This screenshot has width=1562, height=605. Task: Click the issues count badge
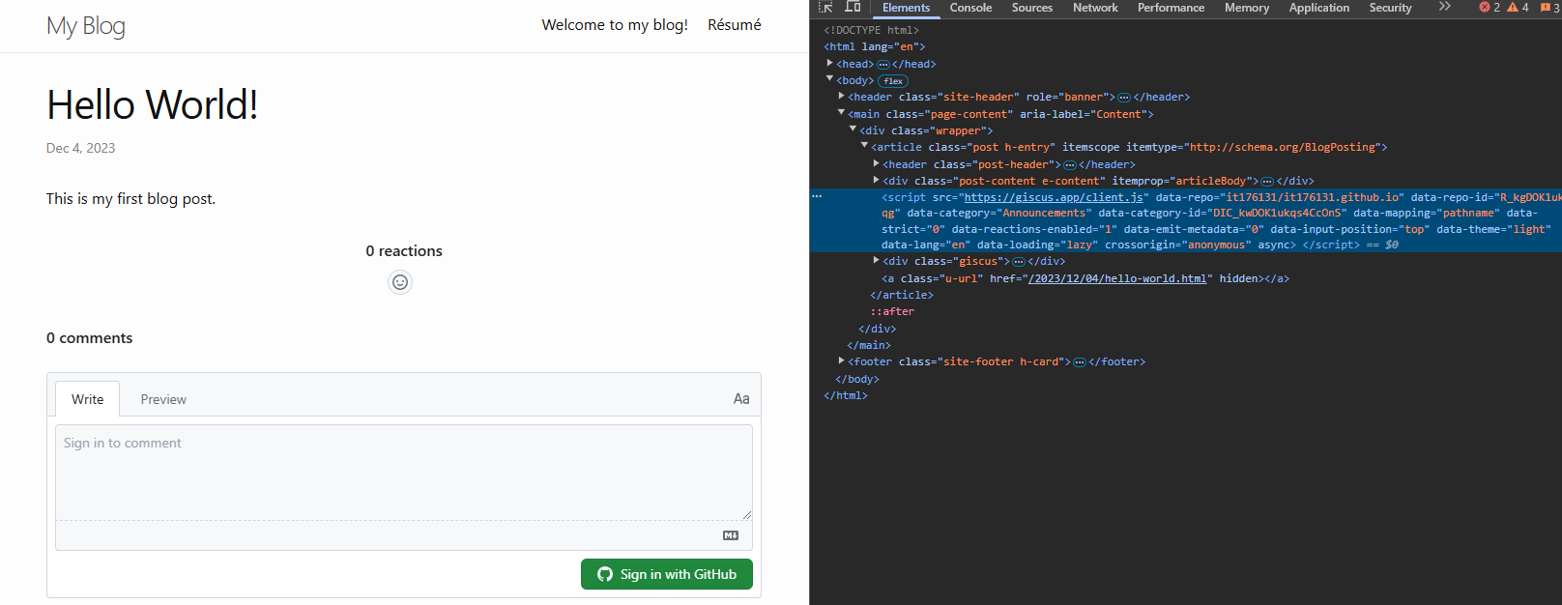point(1549,7)
